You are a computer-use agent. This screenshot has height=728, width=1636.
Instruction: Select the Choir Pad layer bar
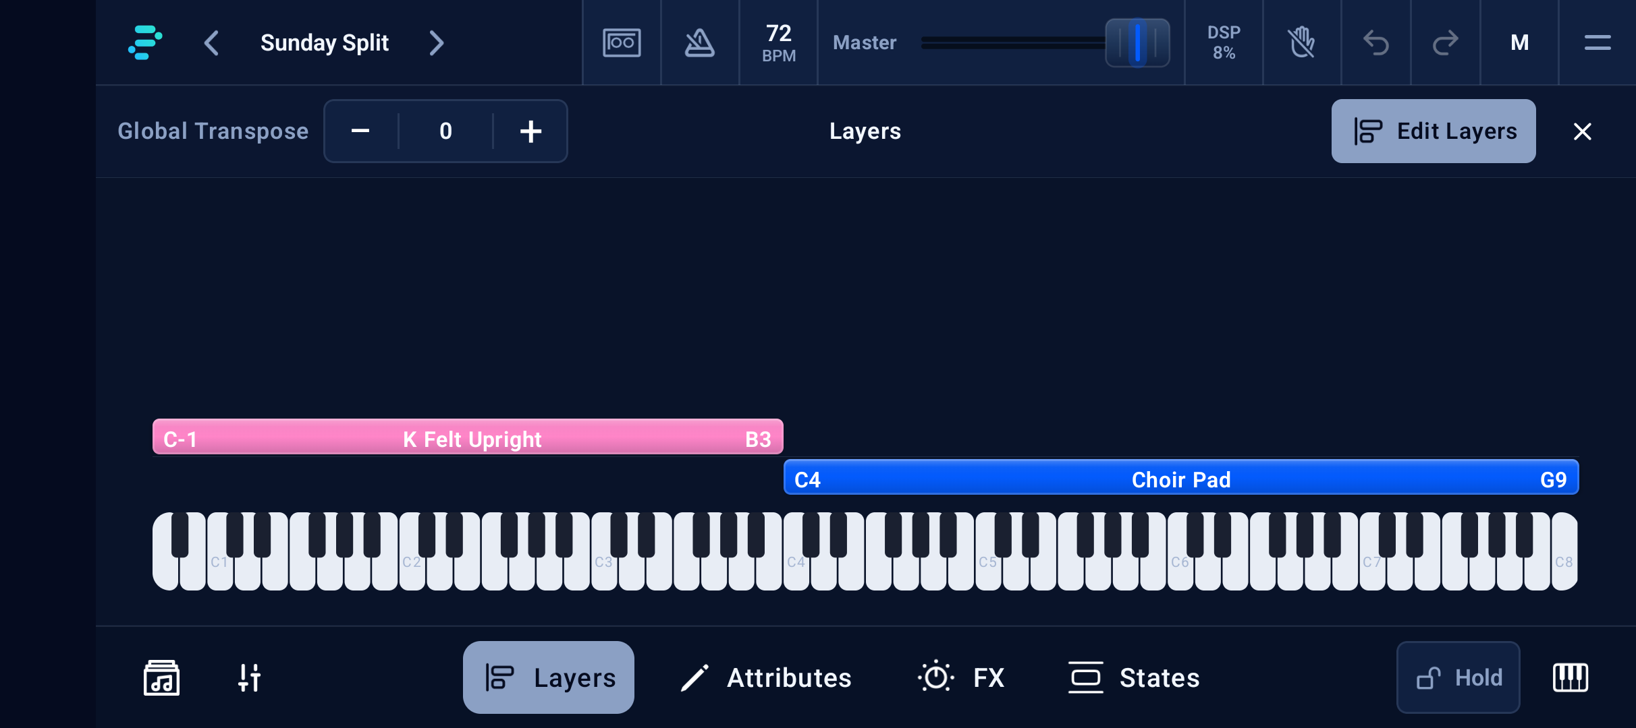pos(1181,478)
